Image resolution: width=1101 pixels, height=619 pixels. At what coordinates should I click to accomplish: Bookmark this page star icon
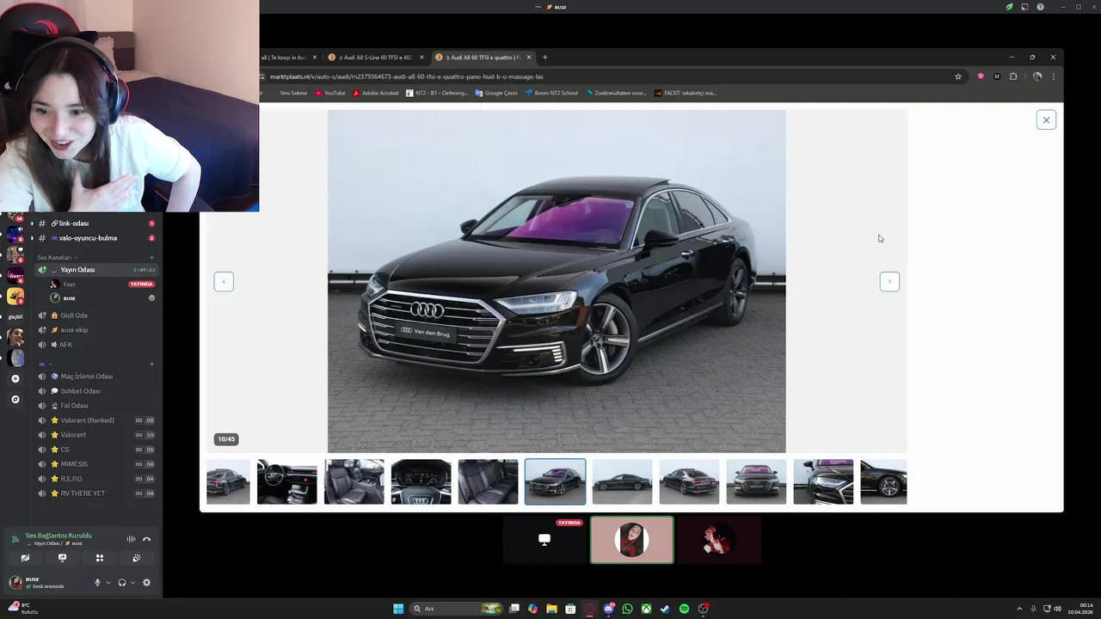958,77
